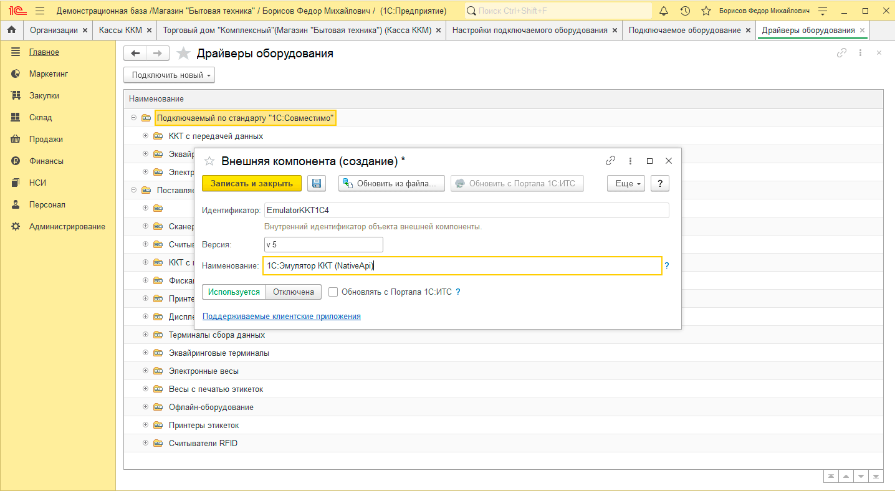Copy link icon in dialog header
This screenshot has width=895, height=491.
(x=610, y=161)
